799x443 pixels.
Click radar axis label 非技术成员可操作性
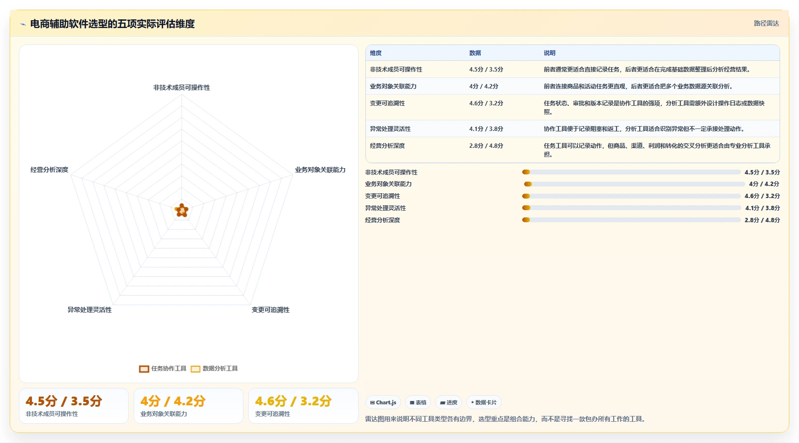pos(182,87)
